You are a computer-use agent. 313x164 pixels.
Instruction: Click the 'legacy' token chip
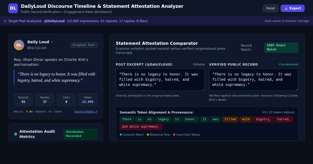[x=163, y=119]
